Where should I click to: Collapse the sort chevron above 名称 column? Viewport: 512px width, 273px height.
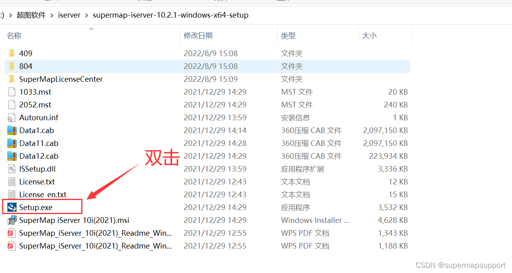coord(91,28)
